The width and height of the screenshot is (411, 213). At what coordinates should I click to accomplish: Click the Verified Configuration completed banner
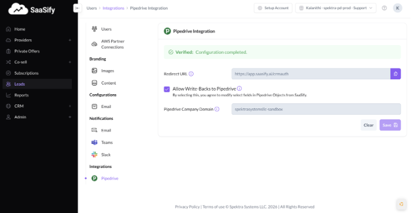(x=283, y=52)
